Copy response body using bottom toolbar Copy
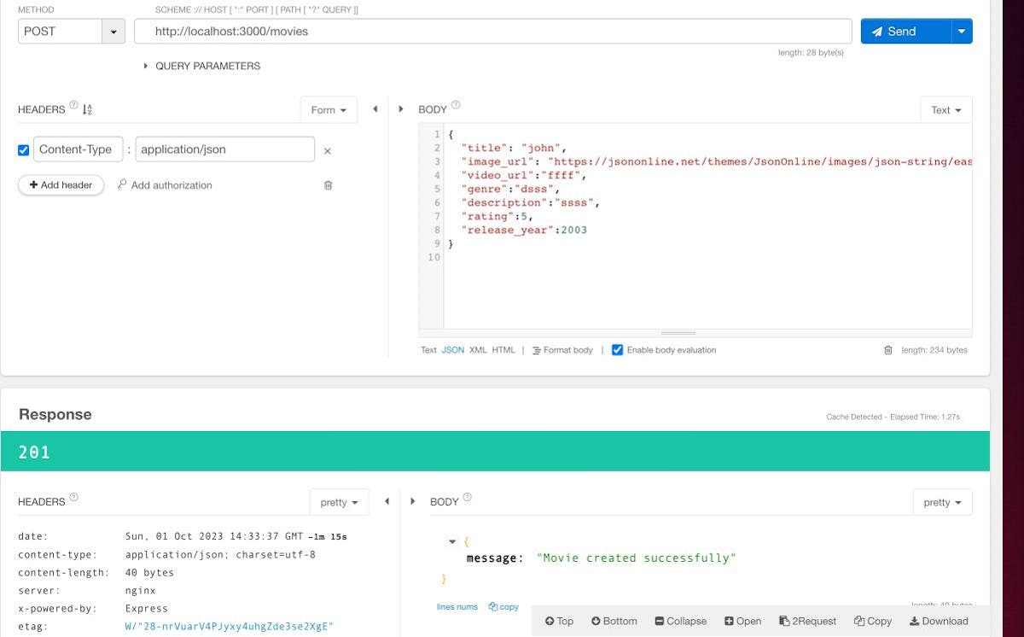This screenshot has height=637, width=1024. pos(873,621)
